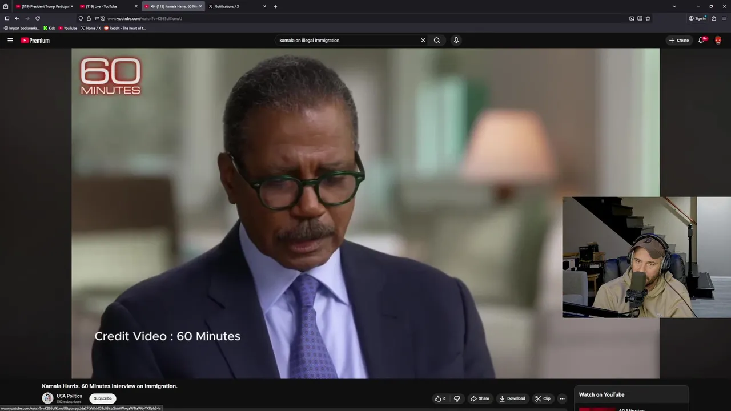Screen dimensions: 731x411
Task: Open YouTube notifications bell
Action: (x=702, y=41)
